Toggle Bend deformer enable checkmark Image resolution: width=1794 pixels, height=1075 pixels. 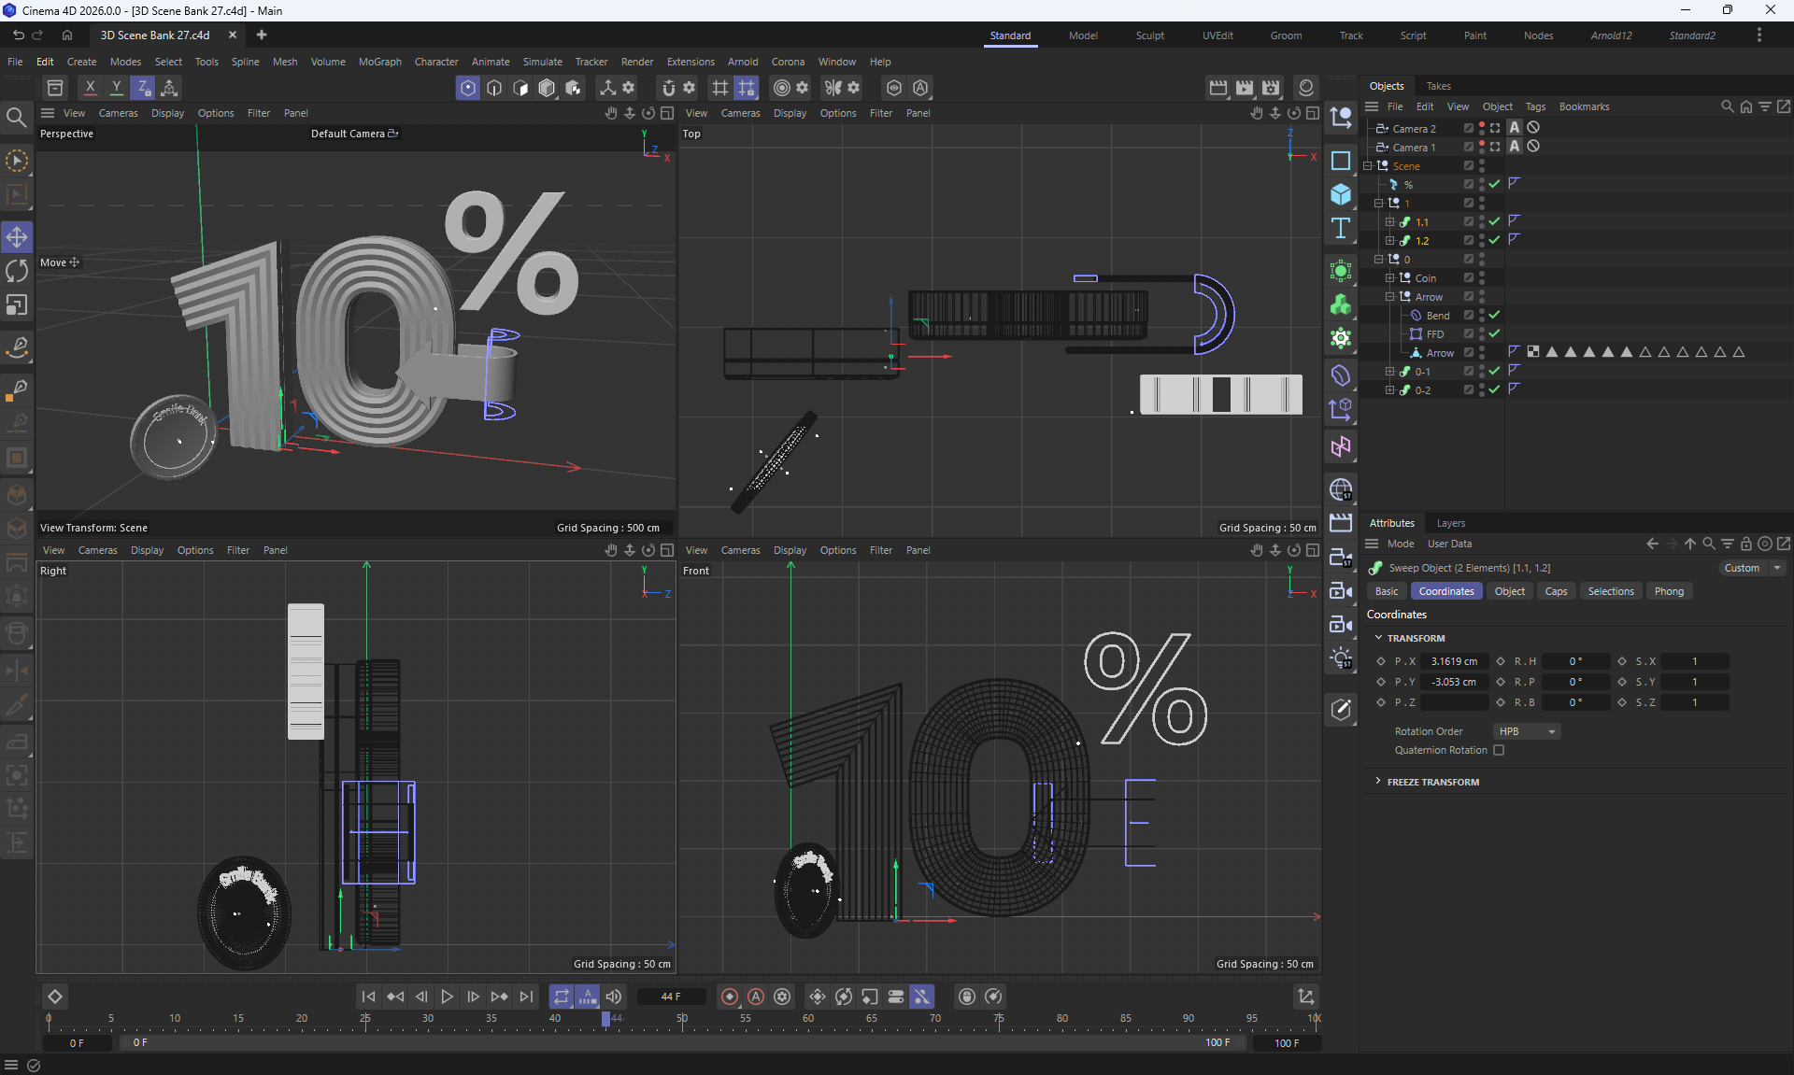1494,315
